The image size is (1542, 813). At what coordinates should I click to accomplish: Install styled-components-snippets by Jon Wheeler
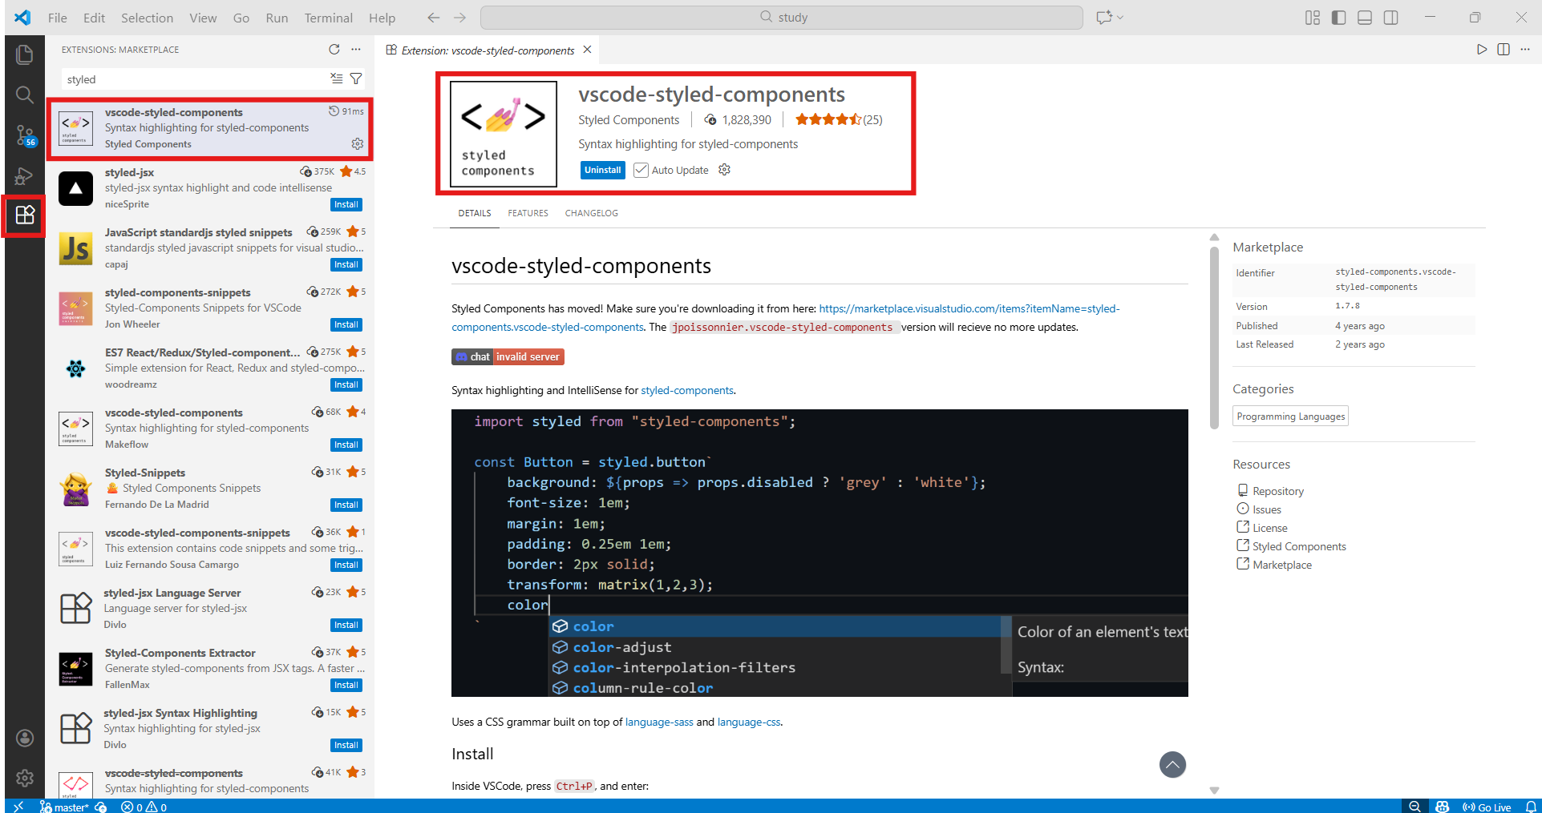coord(346,325)
